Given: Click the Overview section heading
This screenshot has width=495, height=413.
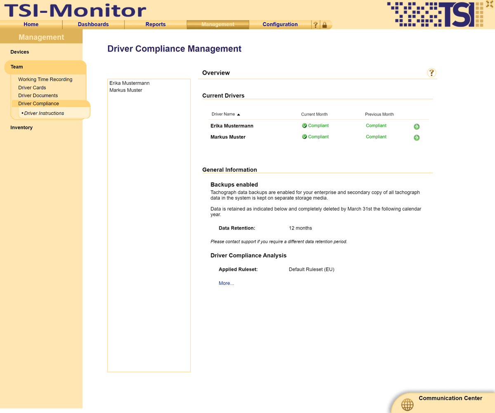Looking at the screenshot, I should [216, 73].
